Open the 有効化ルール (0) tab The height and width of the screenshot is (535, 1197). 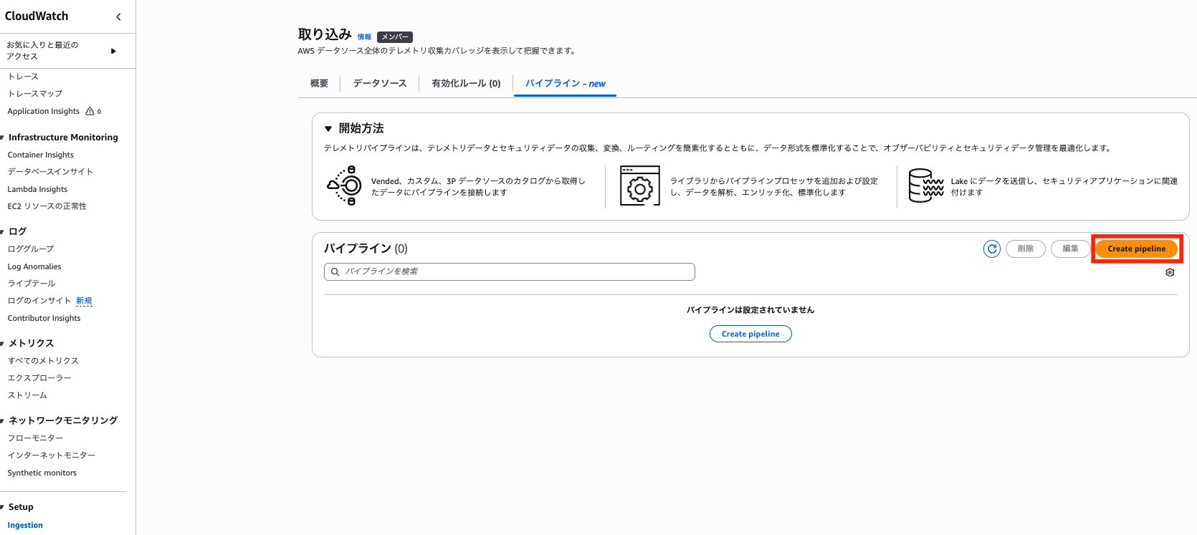point(466,83)
